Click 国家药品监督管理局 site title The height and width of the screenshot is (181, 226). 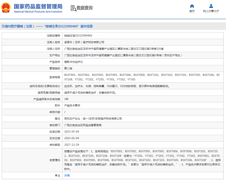[38, 7]
